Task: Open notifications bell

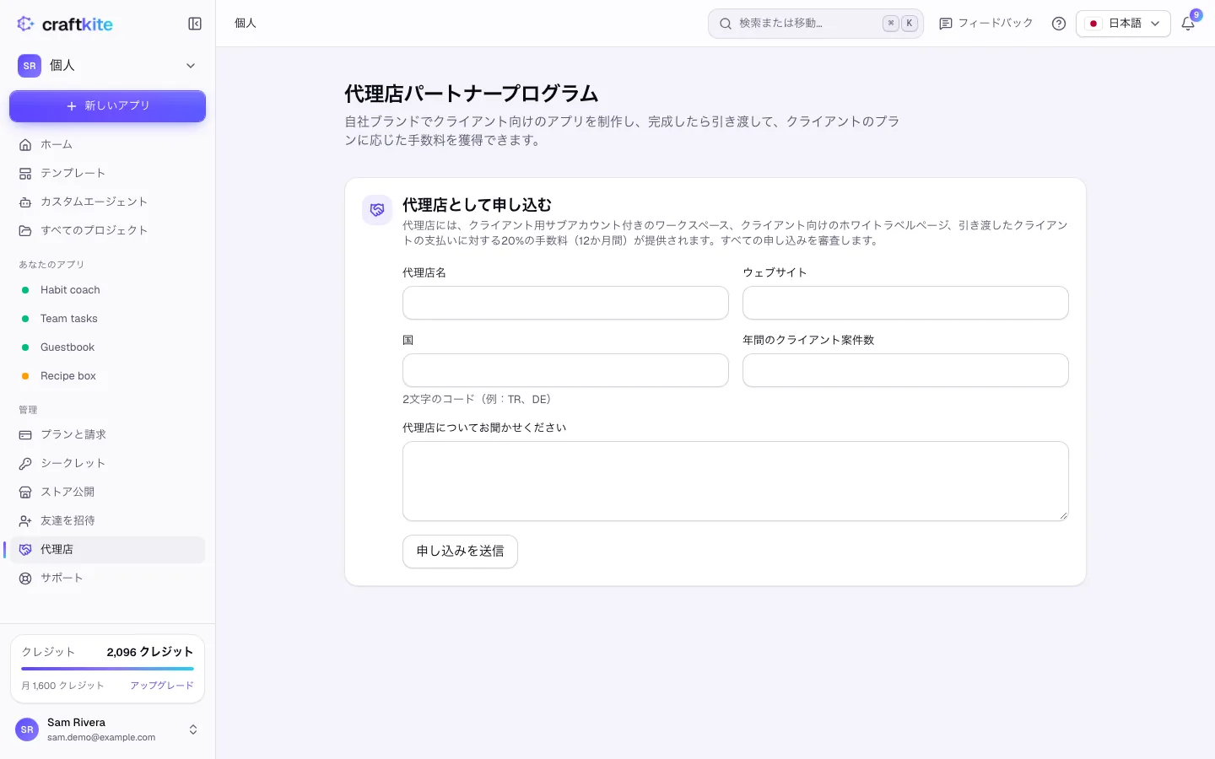Action: pos(1188,24)
